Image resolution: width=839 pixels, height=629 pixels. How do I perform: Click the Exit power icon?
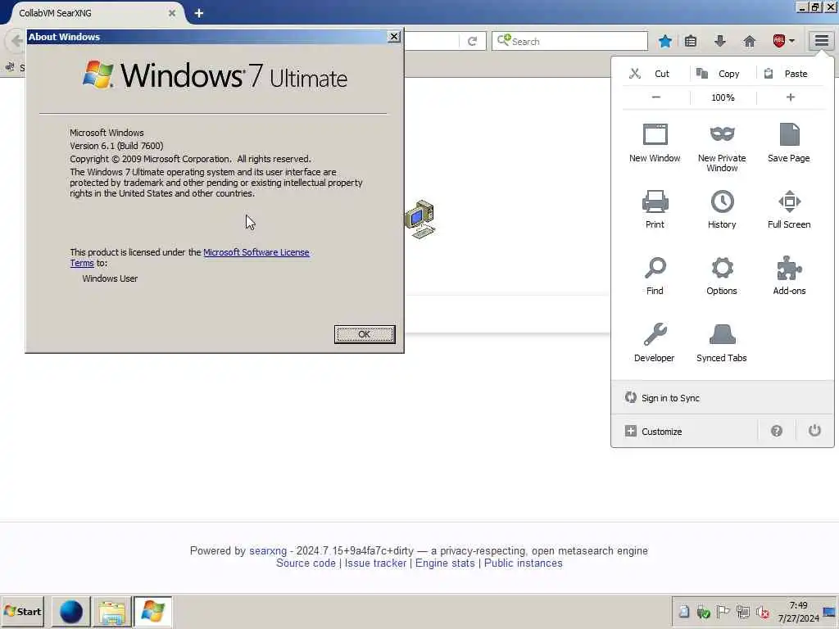pyautogui.click(x=814, y=431)
